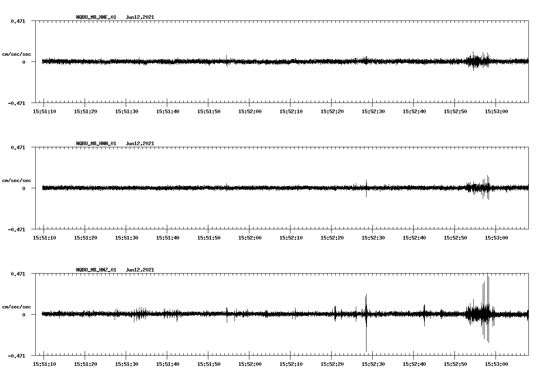Click time label 15:52:00 under HNZ plot
Viewport: 558px width, 379px height.
pyautogui.click(x=250, y=364)
